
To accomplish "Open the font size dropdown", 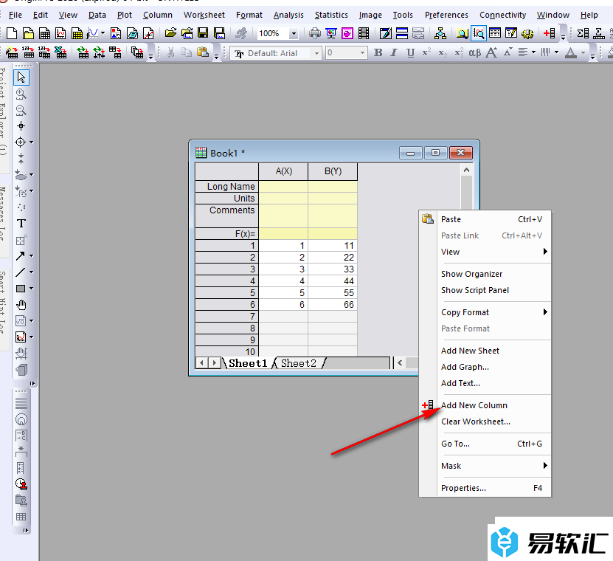I will [362, 53].
